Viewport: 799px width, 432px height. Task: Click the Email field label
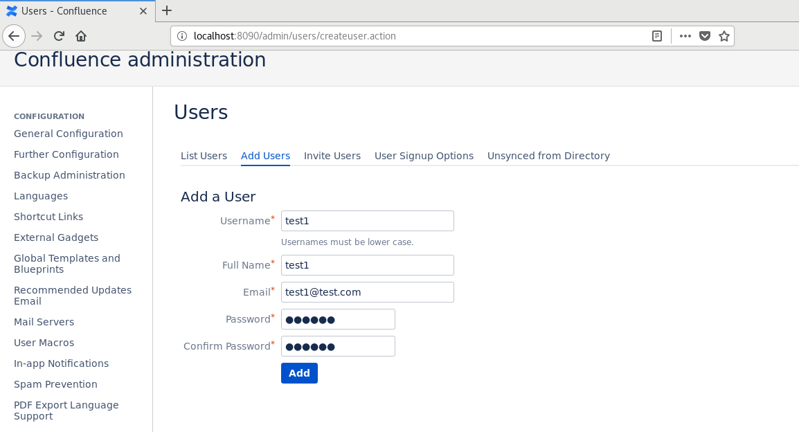tap(257, 292)
